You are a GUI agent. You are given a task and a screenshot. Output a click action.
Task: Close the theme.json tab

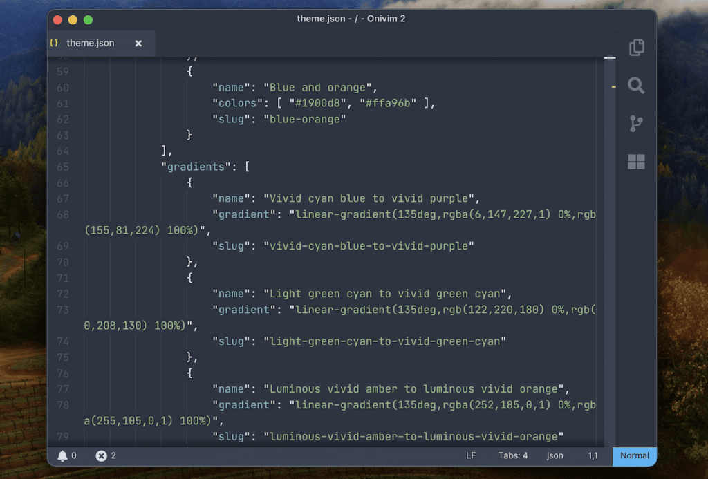(138, 43)
